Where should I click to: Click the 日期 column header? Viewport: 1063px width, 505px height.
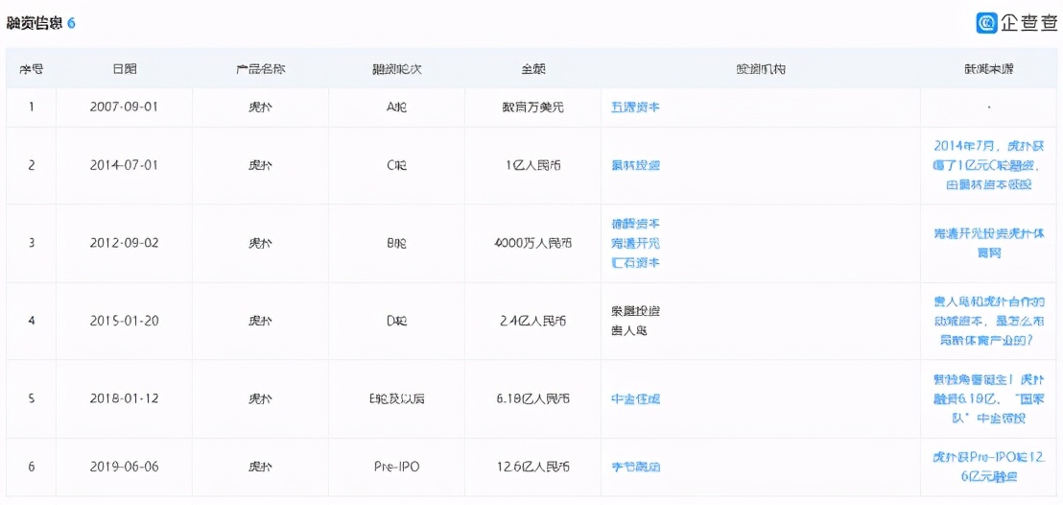coord(124,69)
